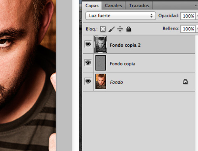Select the Fondo copia layer name
Screen dimensions: 198x151
tap(122, 64)
